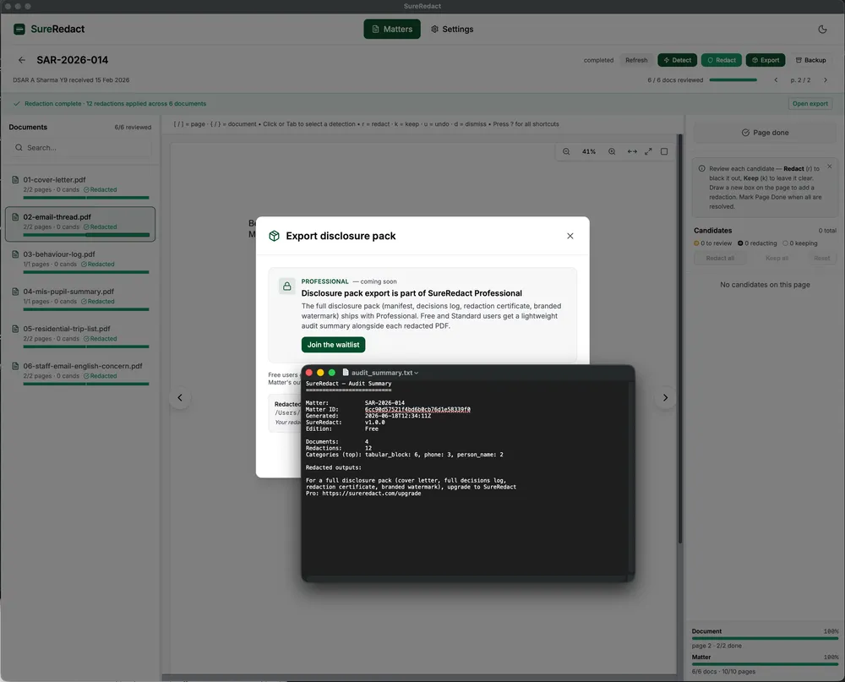This screenshot has width=845, height=682.
Task: Go to next page chevron
Action: [825, 79]
